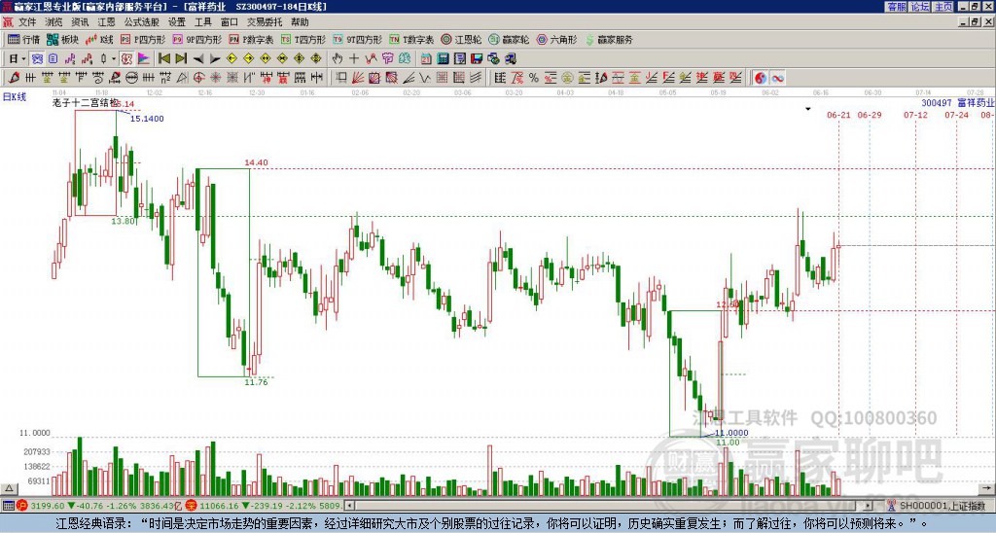996x533 pixels.
Task: Select the zigzag wave line tool
Action: (x=424, y=78)
